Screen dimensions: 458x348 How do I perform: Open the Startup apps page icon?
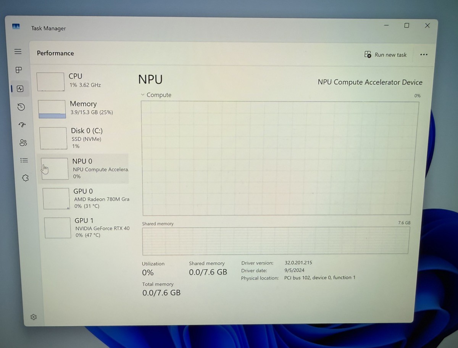(x=22, y=125)
